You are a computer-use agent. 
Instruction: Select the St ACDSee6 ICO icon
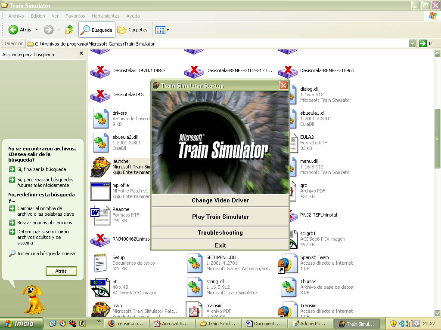coord(100,287)
